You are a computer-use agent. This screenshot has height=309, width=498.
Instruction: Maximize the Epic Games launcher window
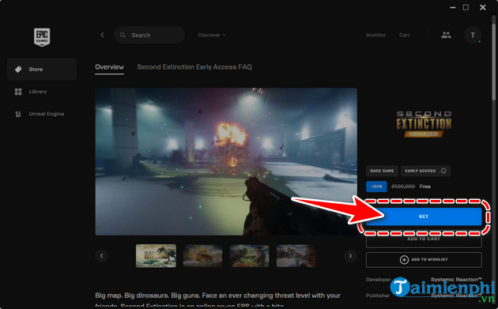[466, 7]
